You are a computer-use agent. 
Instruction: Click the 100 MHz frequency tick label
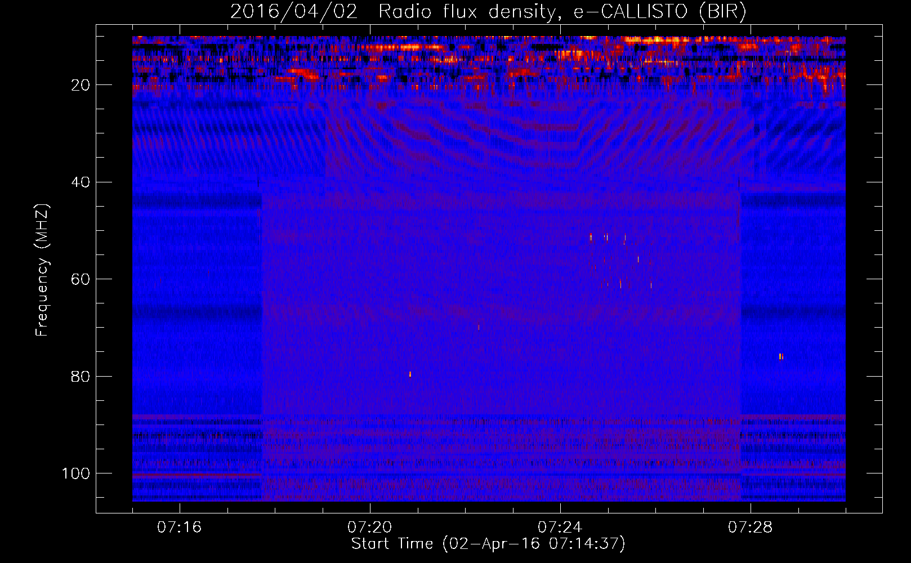point(76,473)
